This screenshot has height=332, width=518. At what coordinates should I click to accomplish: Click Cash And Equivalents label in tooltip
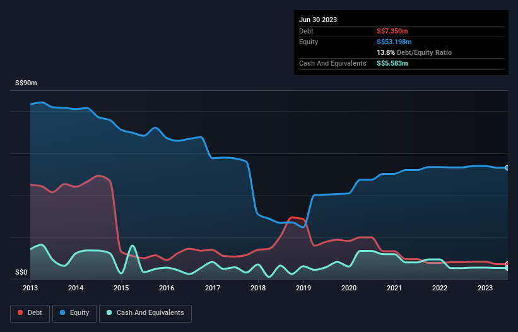[x=333, y=63]
